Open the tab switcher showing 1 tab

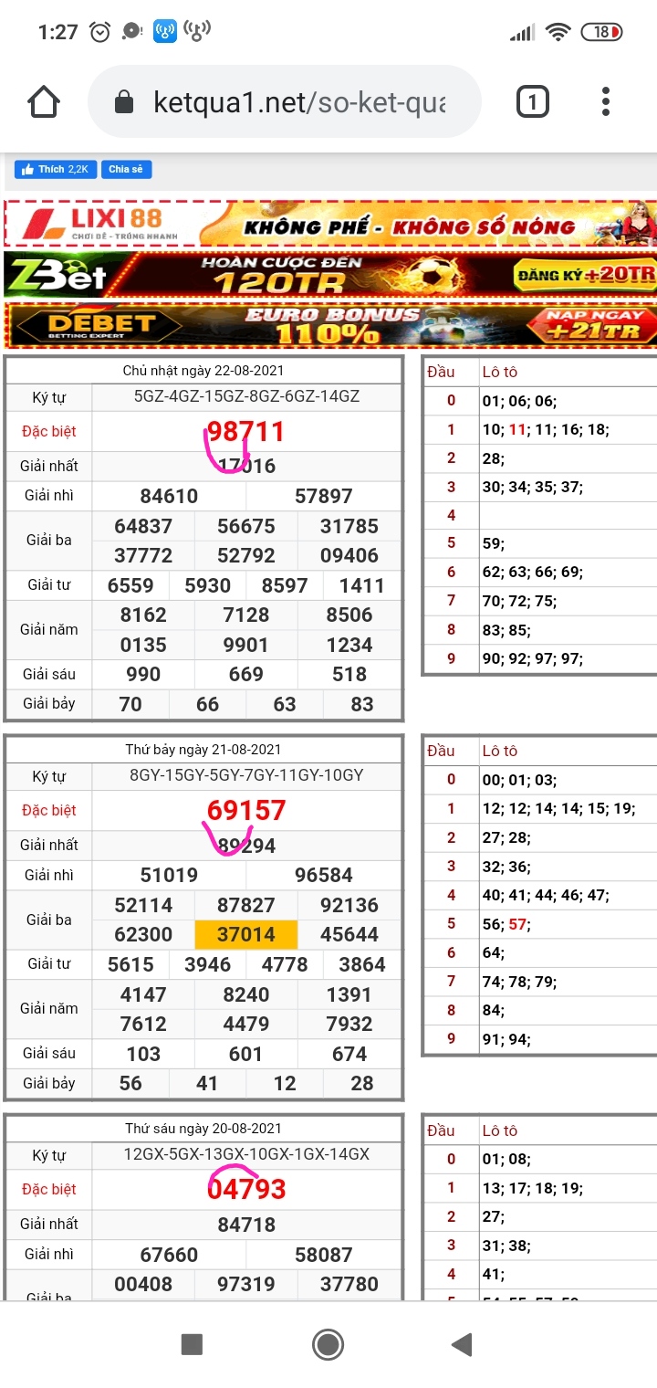pos(533,101)
